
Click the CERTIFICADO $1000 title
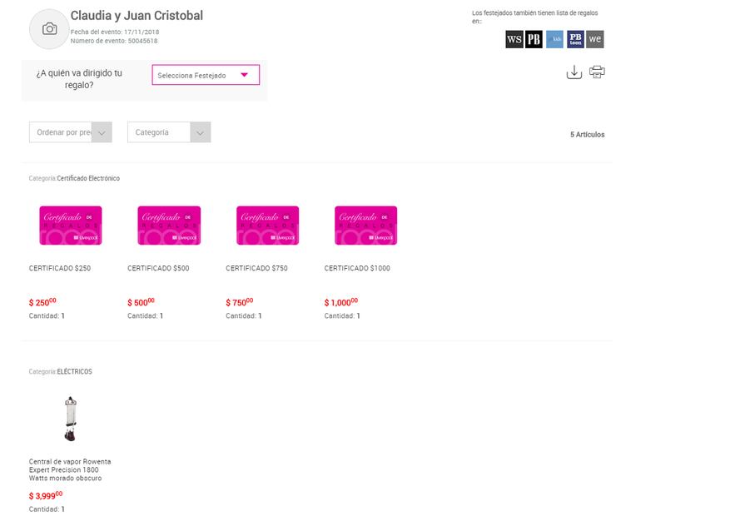tap(356, 268)
